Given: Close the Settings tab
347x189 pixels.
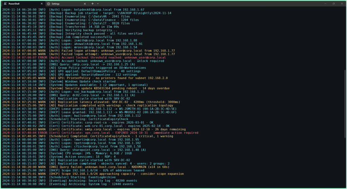Looking at the screenshot, I should point(85,4).
